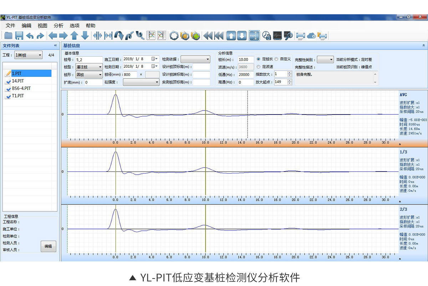Click the plain up arrow toolbar icon
This screenshot has width=428, height=286.
coord(74,35)
